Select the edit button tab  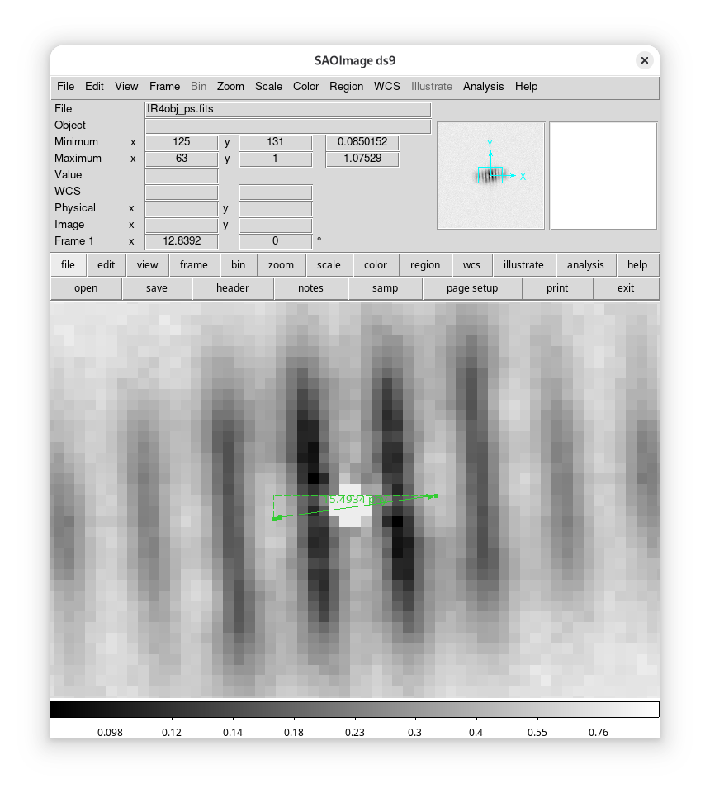click(x=106, y=265)
